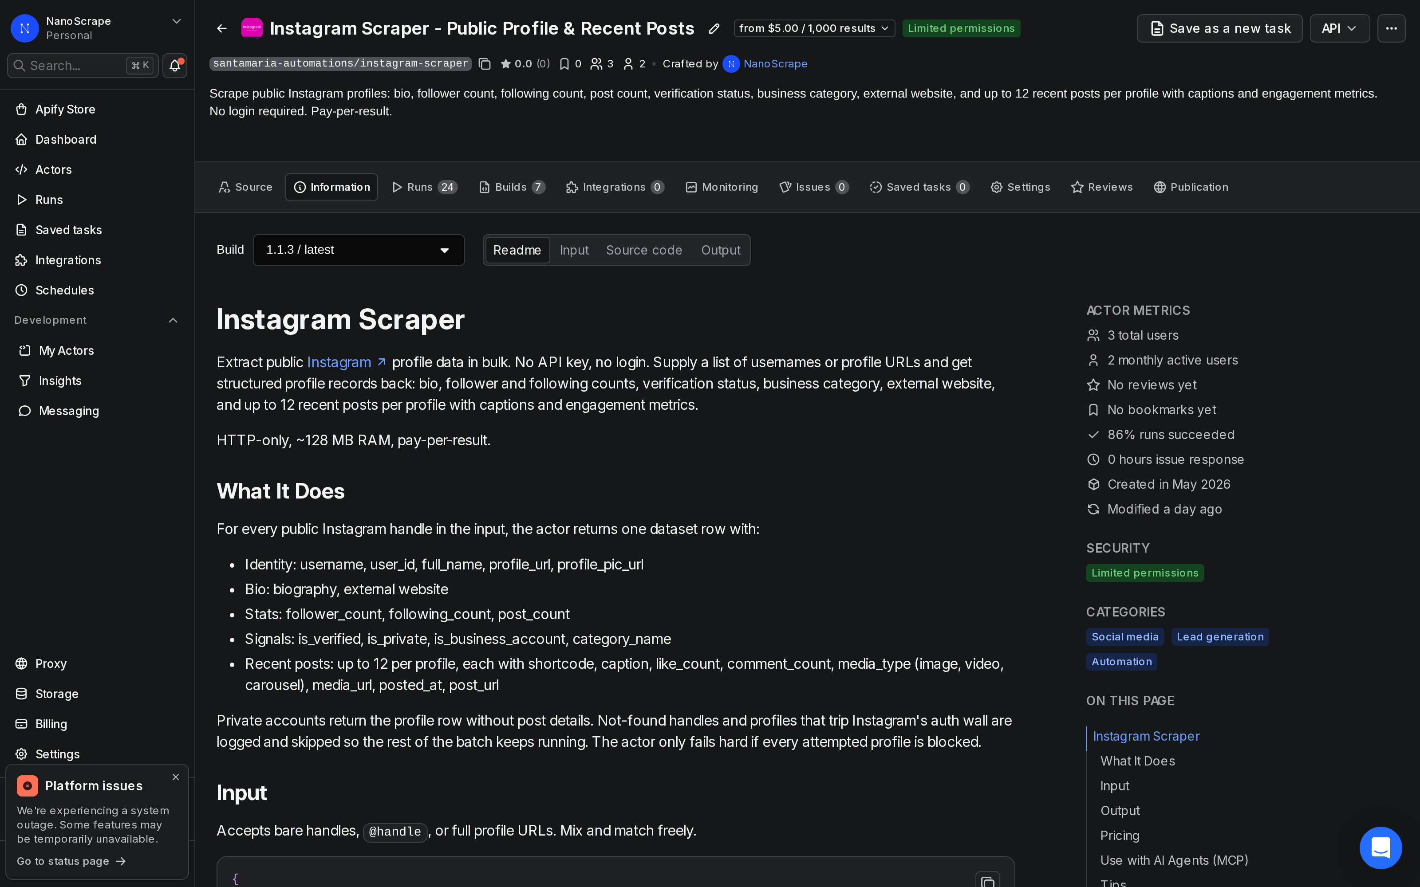This screenshot has width=1420, height=887.
Task: Switch to the Input view
Action: pos(574,250)
